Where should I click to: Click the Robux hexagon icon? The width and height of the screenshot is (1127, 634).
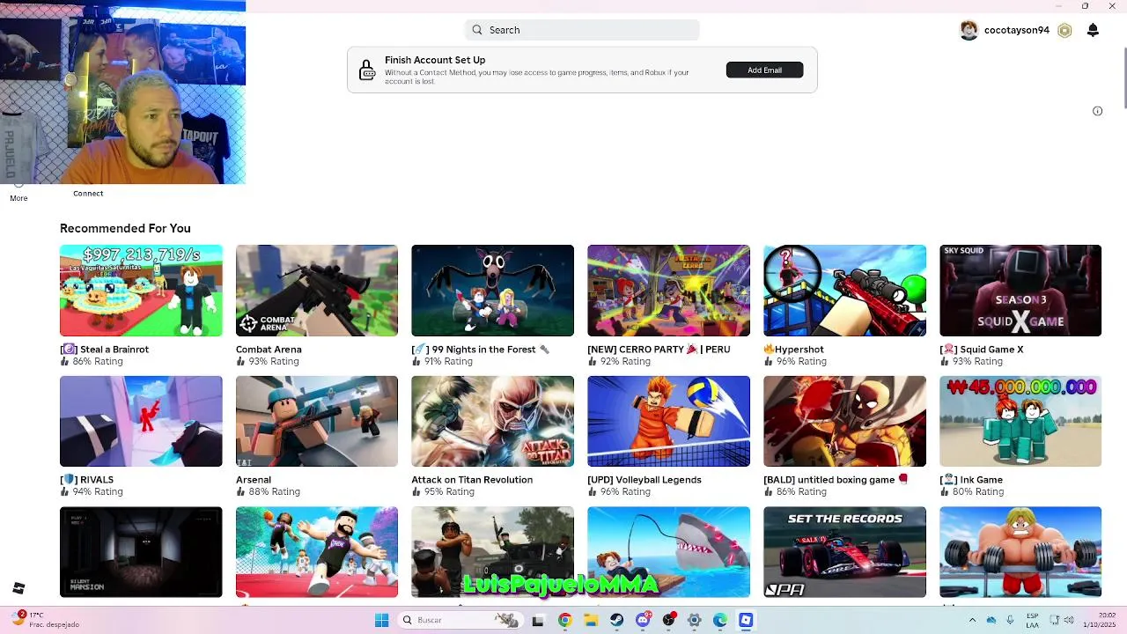(1064, 30)
